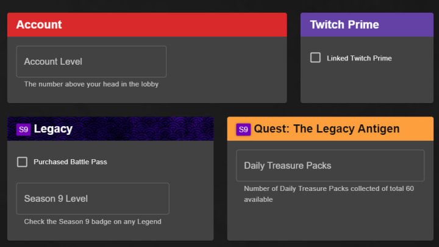Focus the Account Level input field
The height and width of the screenshot is (247, 439).
pyautogui.click(x=91, y=62)
